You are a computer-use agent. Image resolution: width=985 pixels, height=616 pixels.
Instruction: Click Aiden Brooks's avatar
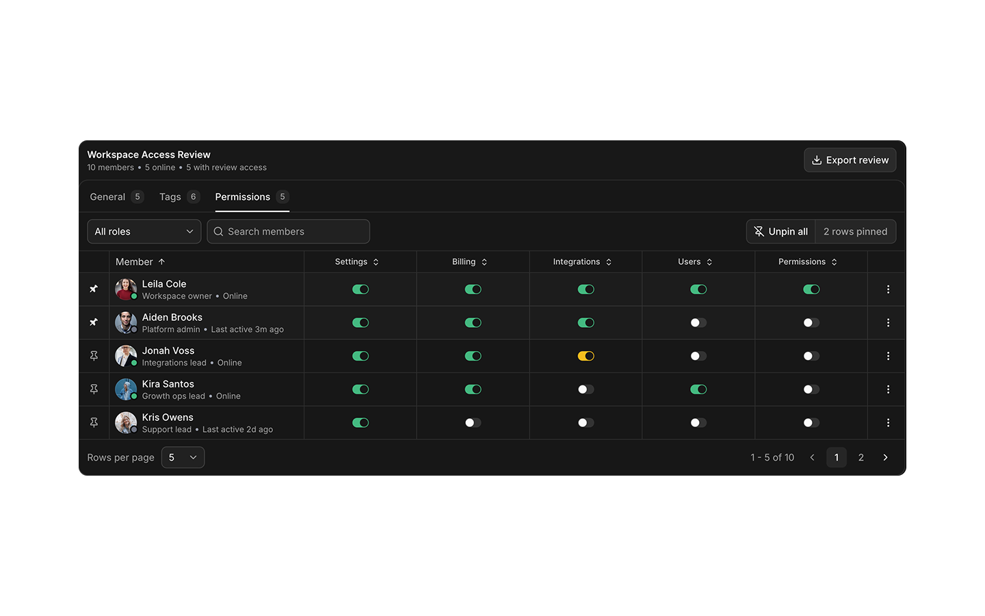pyautogui.click(x=126, y=322)
